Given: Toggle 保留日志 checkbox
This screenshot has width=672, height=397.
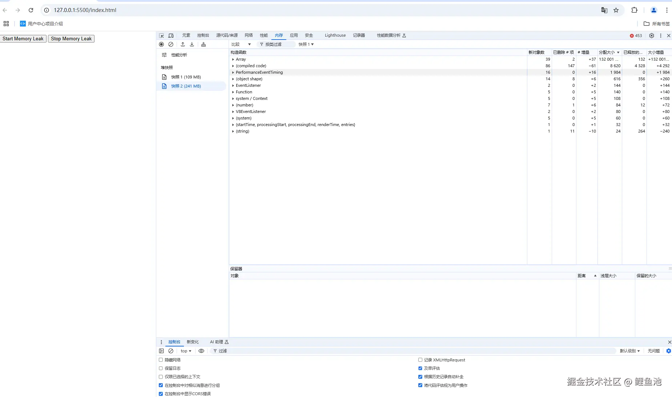Looking at the screenshot, I should [161, 368].
